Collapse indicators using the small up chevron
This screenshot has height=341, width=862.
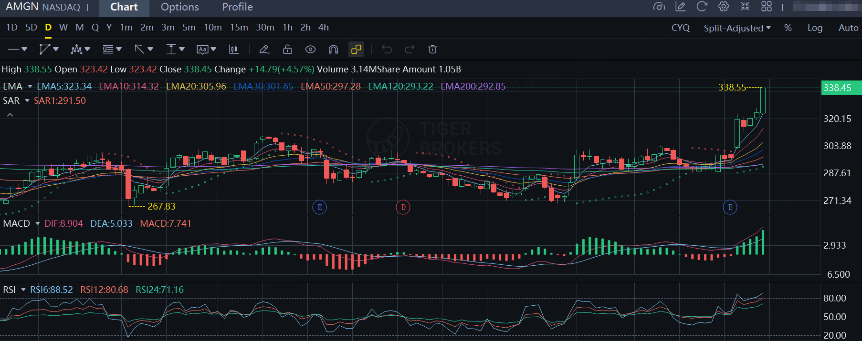pos(10,115)
